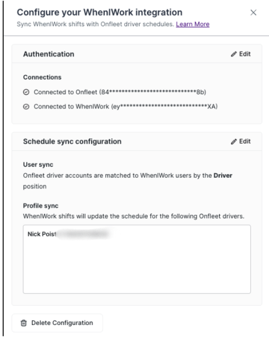Click the Schedule sync configuration heading
This screenshot has height=347, width=269.
point(72,142)
